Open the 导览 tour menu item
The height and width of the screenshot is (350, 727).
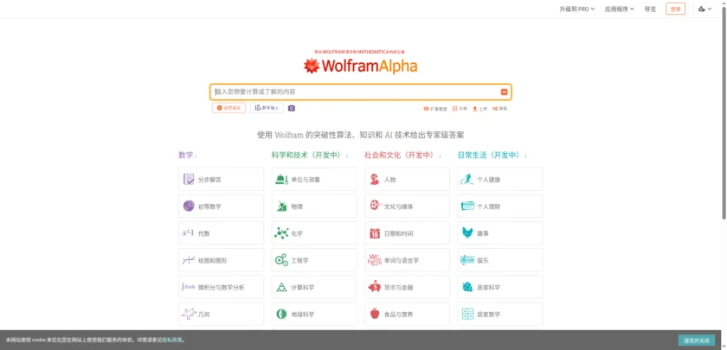[650, 9]
